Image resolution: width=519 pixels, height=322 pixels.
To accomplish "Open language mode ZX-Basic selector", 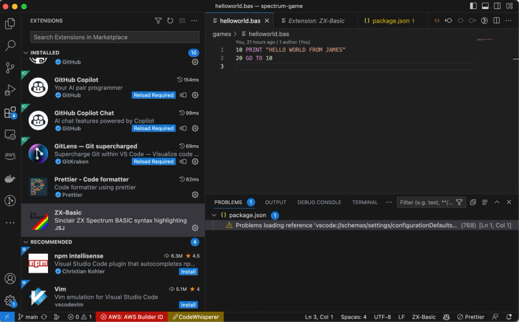I will (x=424, y=317).
